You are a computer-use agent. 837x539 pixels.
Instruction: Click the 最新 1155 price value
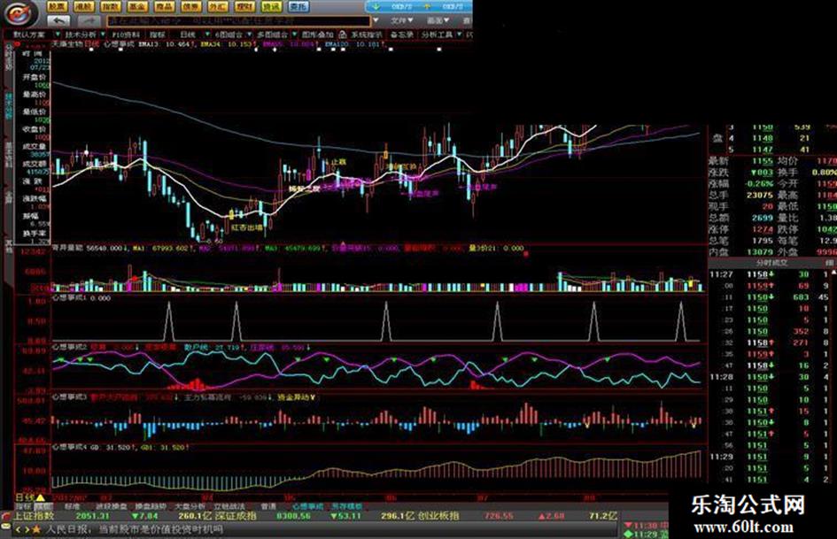click(763, 160)
